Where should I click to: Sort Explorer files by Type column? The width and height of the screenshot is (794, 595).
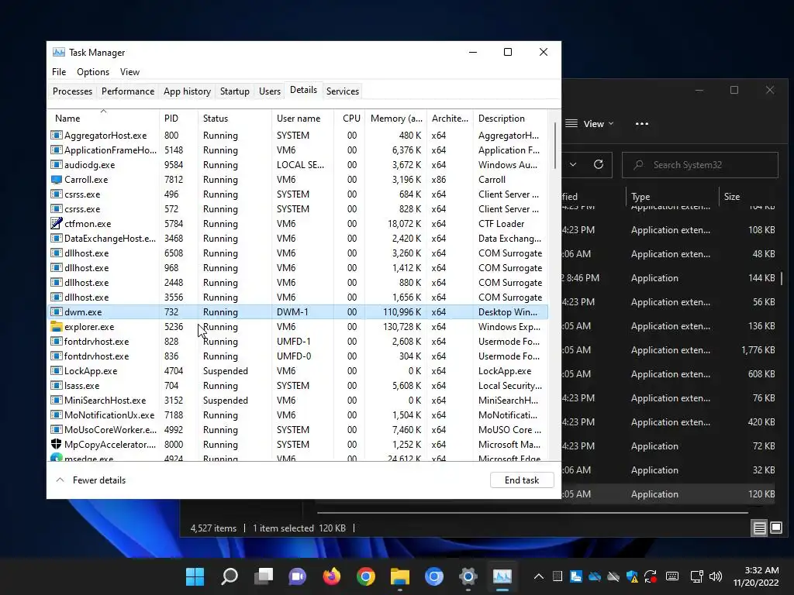[672, 196]
